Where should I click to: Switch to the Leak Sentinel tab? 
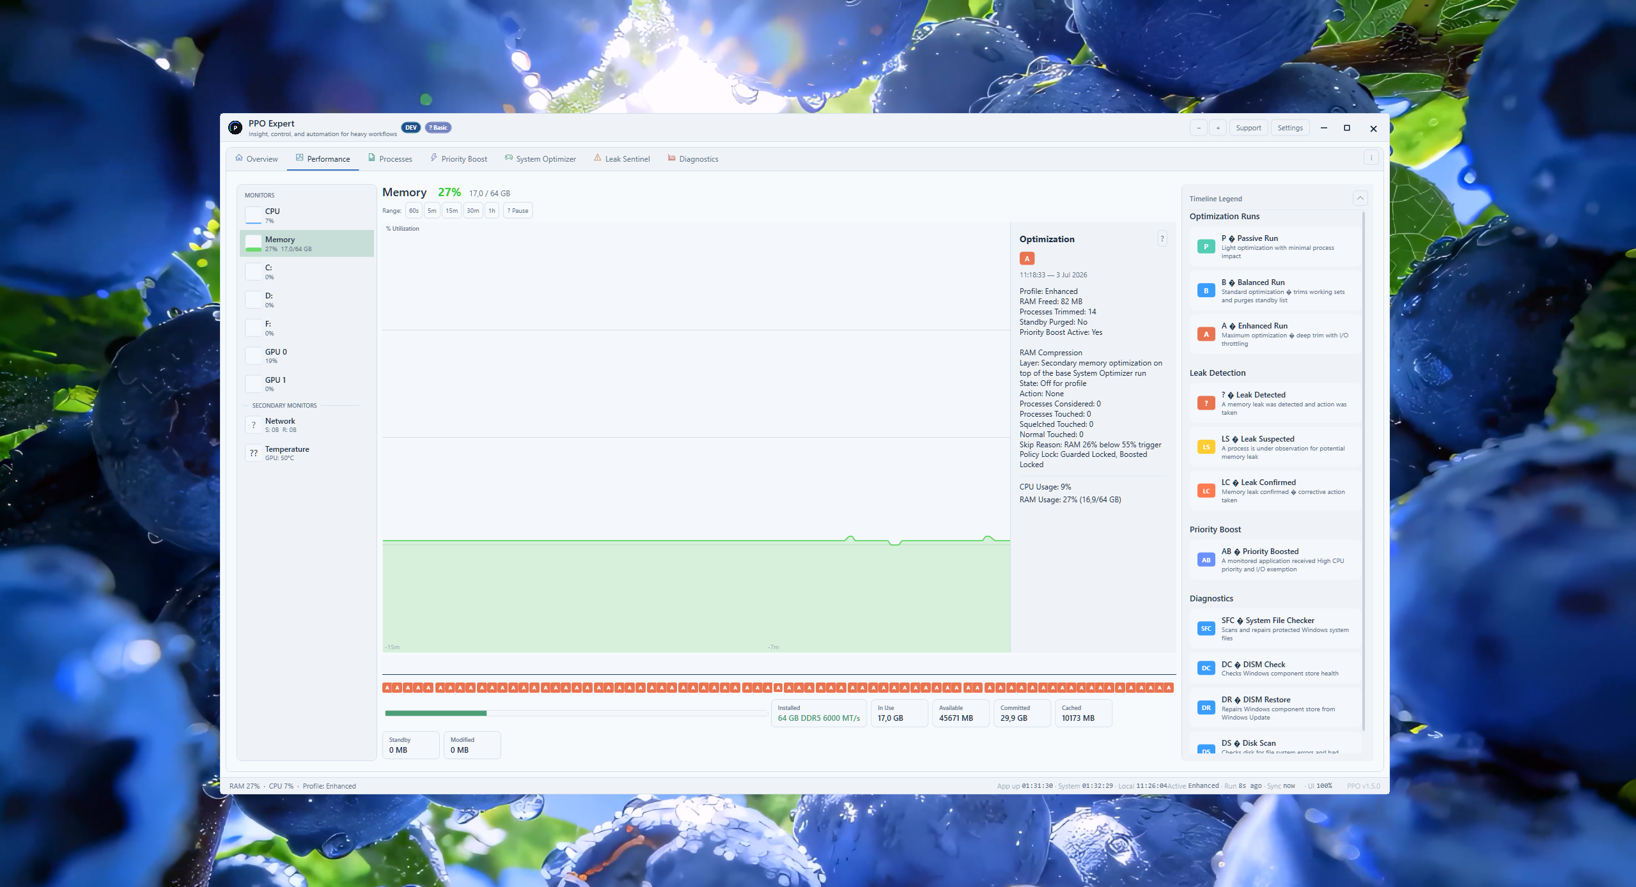[x=622, y=159]
